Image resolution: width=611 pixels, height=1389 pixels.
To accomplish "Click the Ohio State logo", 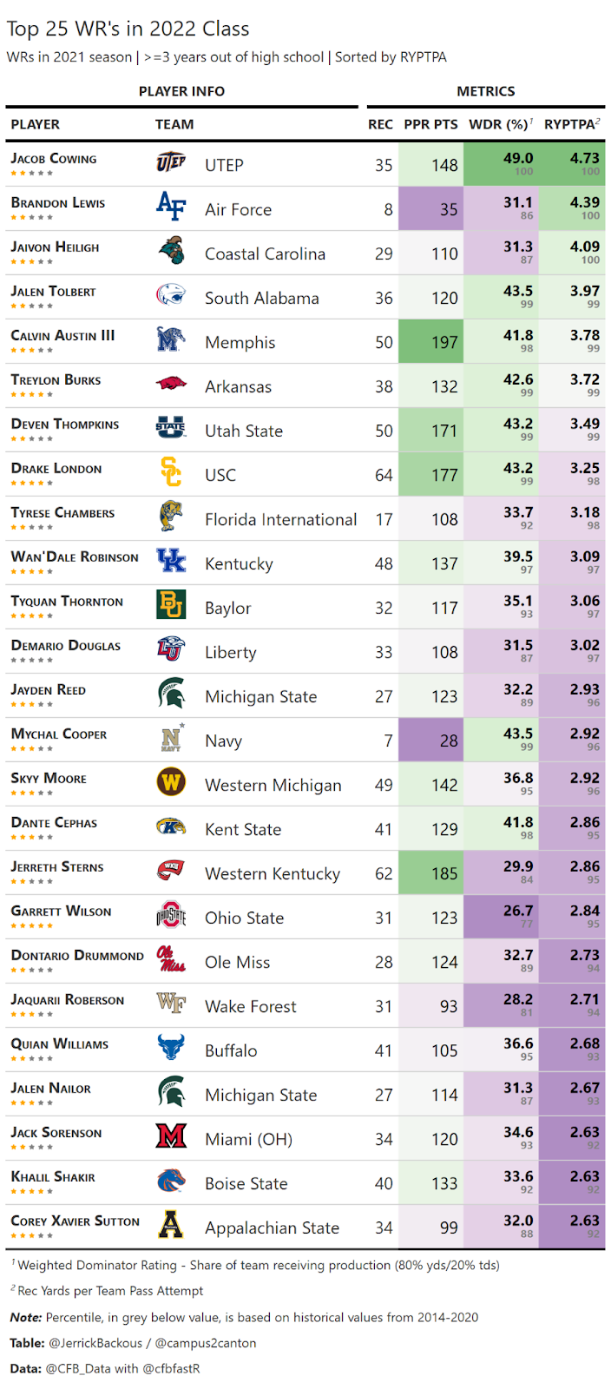I will 171,916.
